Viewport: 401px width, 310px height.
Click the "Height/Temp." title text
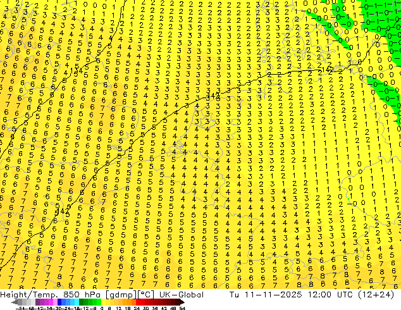28,295
